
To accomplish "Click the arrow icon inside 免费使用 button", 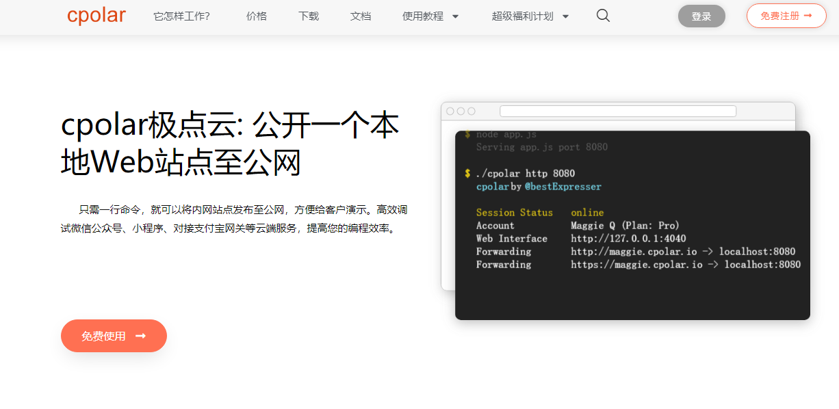I will tap(140, 336).
